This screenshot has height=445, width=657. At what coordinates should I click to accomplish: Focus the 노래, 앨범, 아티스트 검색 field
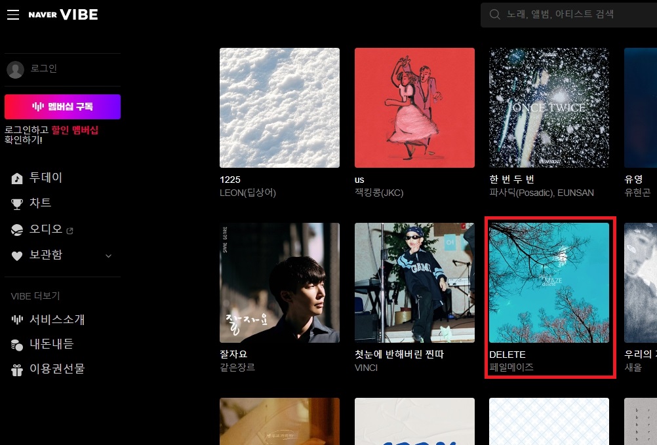point(568,14)
